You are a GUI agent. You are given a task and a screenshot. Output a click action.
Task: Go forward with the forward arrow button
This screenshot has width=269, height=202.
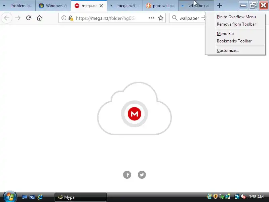pyautogui.click(x=18, y=18)
